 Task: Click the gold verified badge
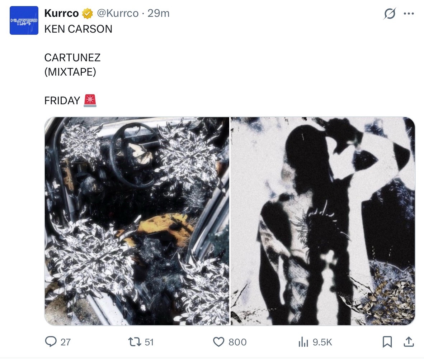pyautogui.click(x=87, y=14)
